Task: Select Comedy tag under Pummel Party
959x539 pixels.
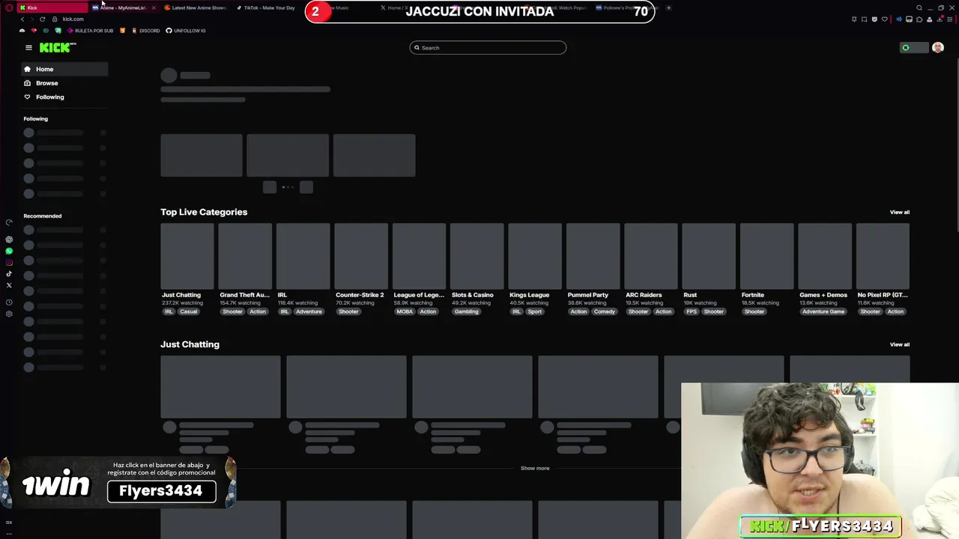Action: tap(605, 312)
